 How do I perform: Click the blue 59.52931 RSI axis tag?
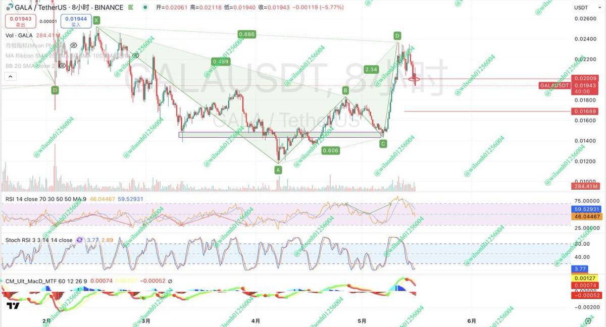click(586, 209)
